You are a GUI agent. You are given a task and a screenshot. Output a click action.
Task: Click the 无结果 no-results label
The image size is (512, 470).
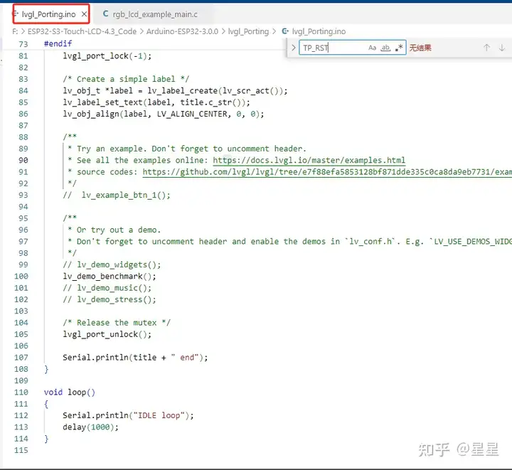pyautogui.click(x=420, y=48)
